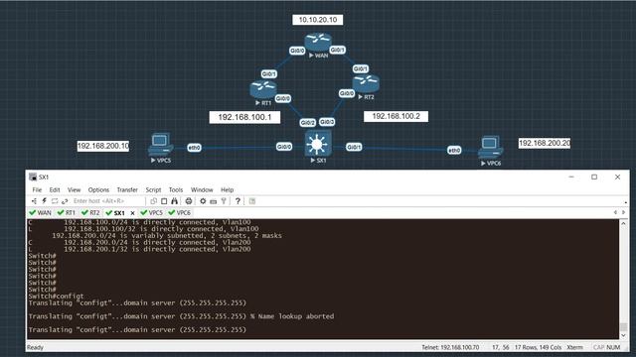Image resolution: width=636 pixels, height=357 pixels.
Task: Click the 10.10.20.10 label in topology
Action: [318, 20]
